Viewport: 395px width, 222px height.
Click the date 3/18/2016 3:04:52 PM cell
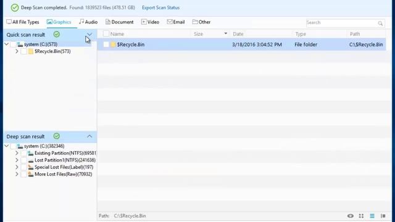tap(257, 44)
